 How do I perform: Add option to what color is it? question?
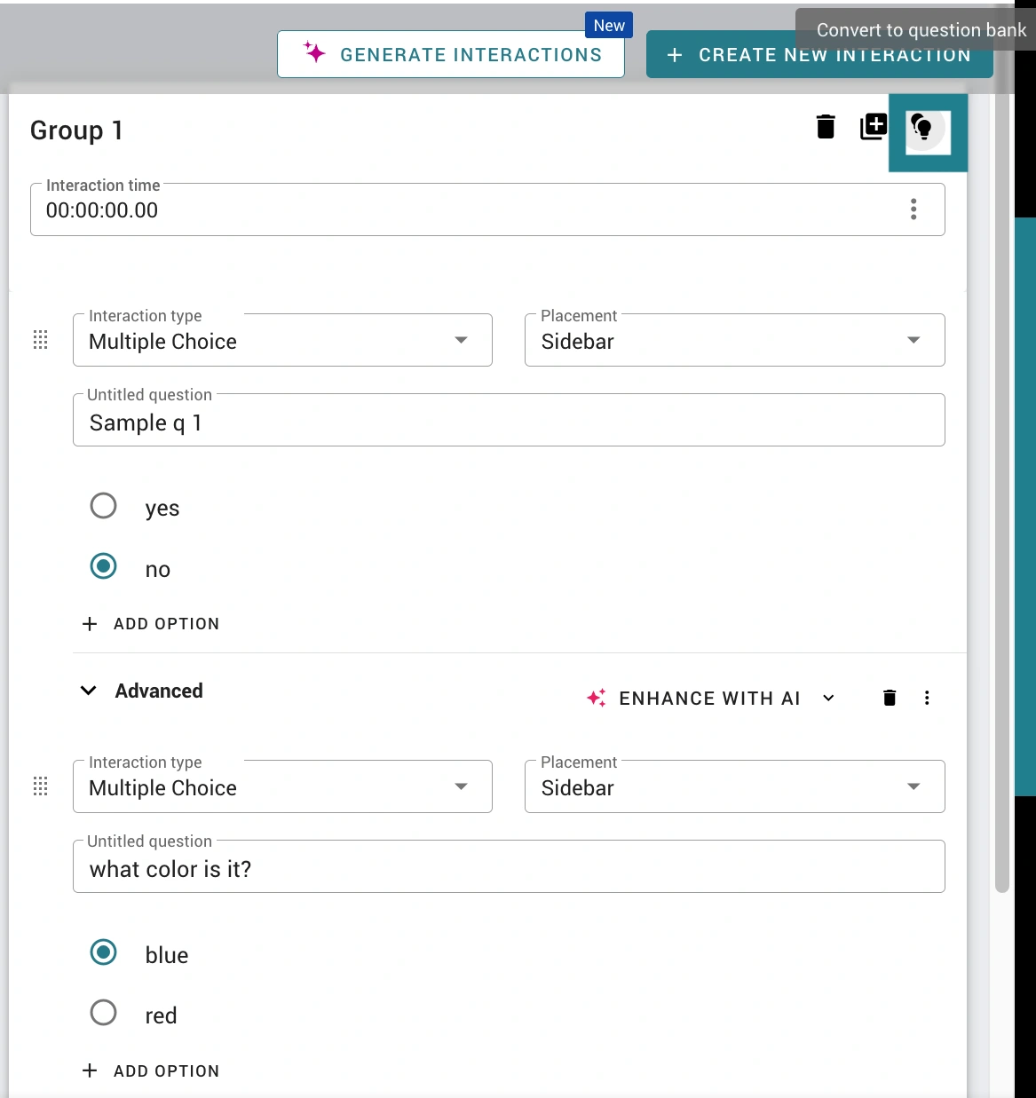pyautogui.click(x=151, y=1070)
